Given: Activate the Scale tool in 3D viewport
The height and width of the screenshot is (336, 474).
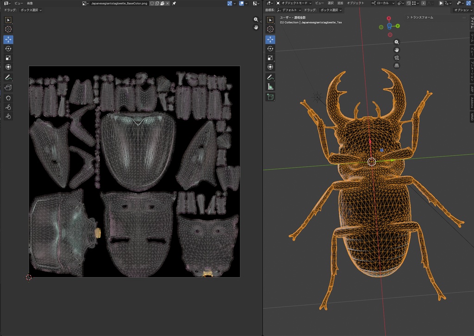Looking at the screenshot, I should click(270, 58).
